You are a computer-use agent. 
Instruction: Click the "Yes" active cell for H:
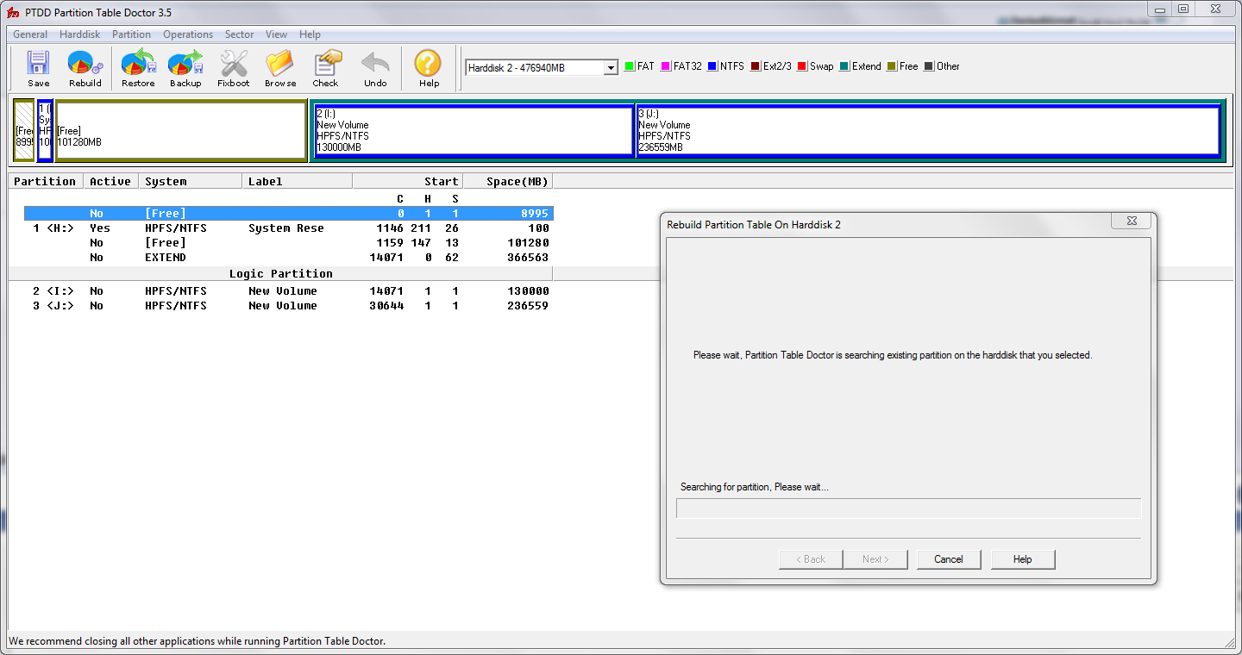pos(100,228)
